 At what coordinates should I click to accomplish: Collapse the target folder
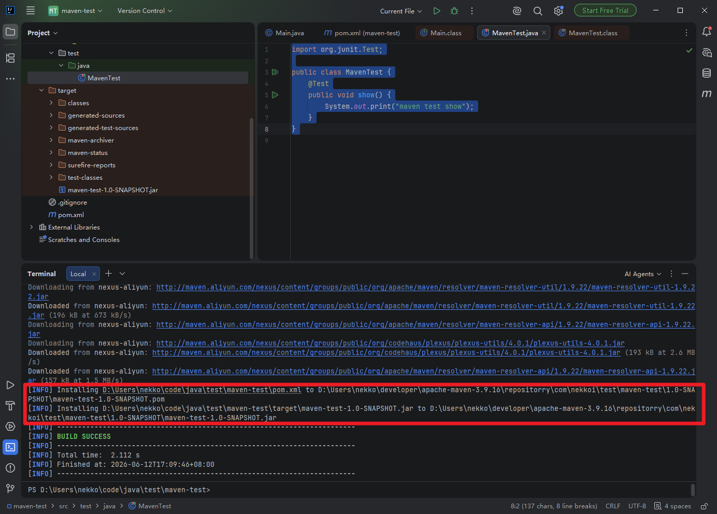[x=41, y=90]
